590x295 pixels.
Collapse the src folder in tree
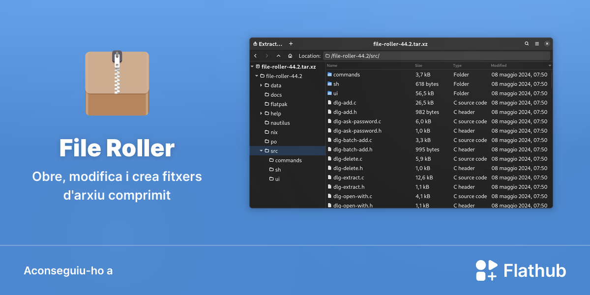(x=261, y=151)
